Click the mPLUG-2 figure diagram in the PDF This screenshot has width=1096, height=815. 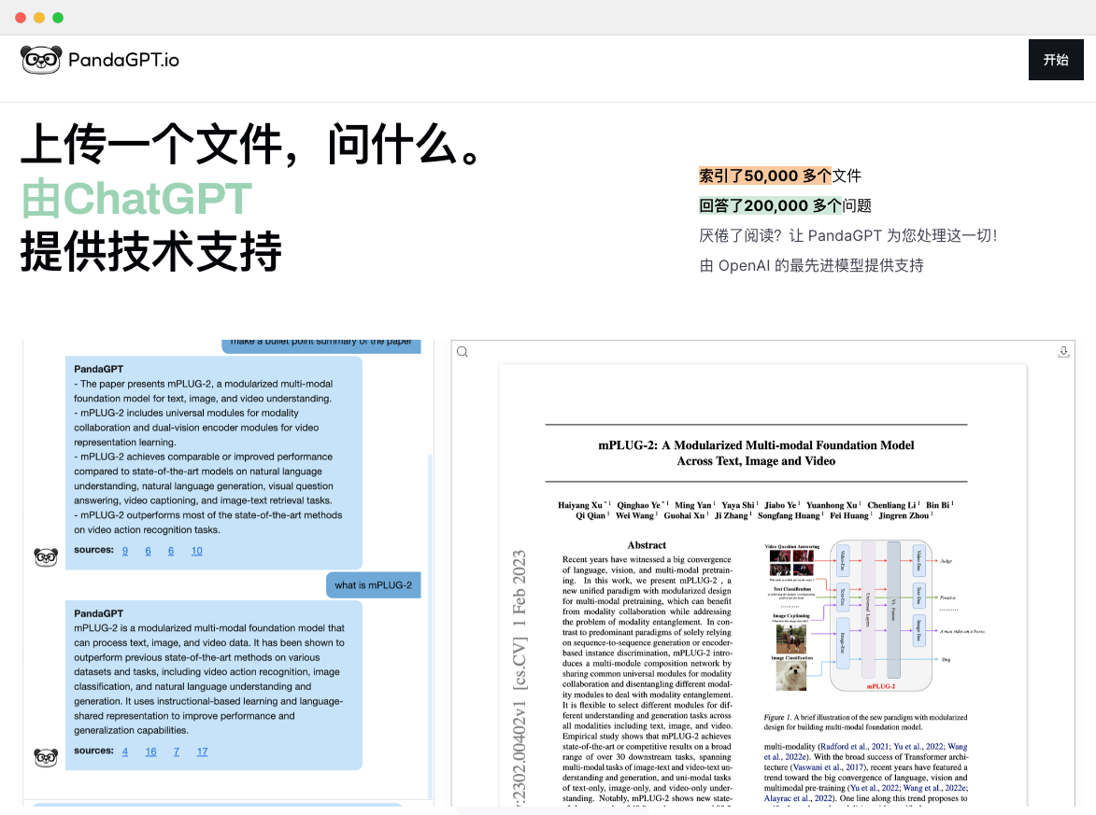875,615
